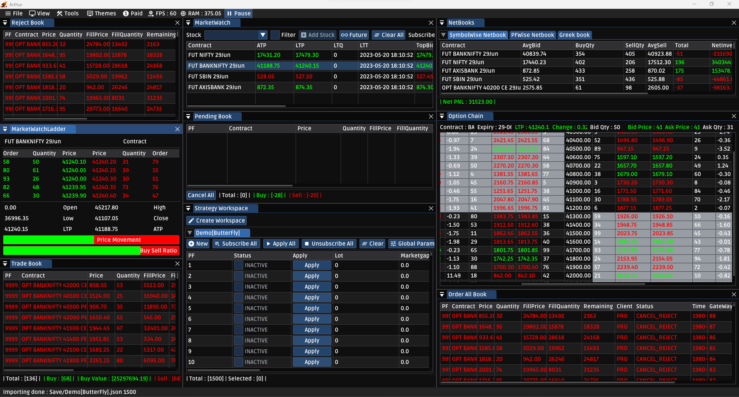Viewport: 739px width, 397px height.
Task: Toggle status checkbox for strategy row 4
Action: (x=239, y=297)
